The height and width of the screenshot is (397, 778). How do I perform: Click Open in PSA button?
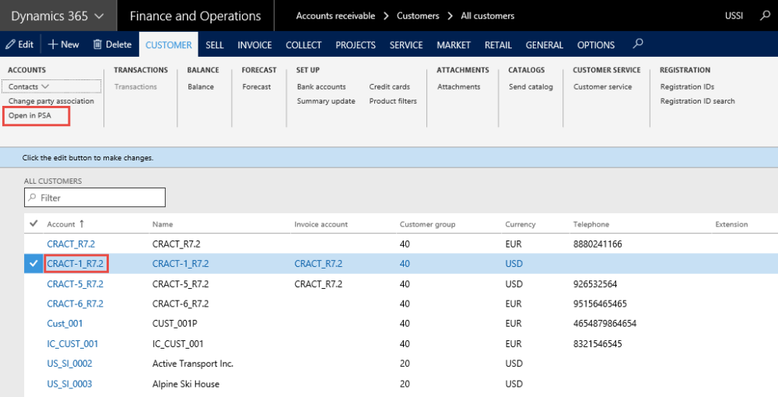pos(29,115)
